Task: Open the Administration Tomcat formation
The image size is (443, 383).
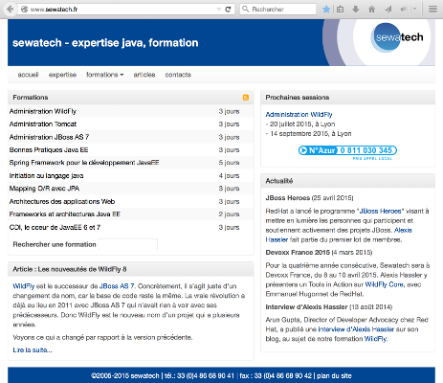Action: pyautogui.click(x=131, y=124)
